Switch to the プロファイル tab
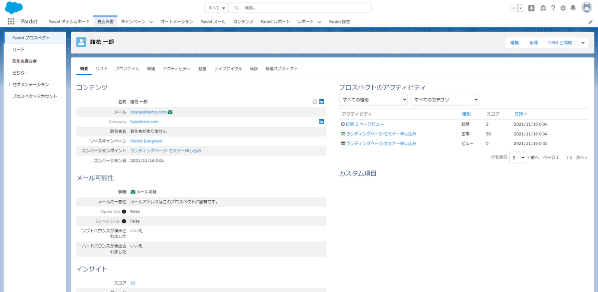This screenshot has height=292, width=598. click(x=127, y=69)
